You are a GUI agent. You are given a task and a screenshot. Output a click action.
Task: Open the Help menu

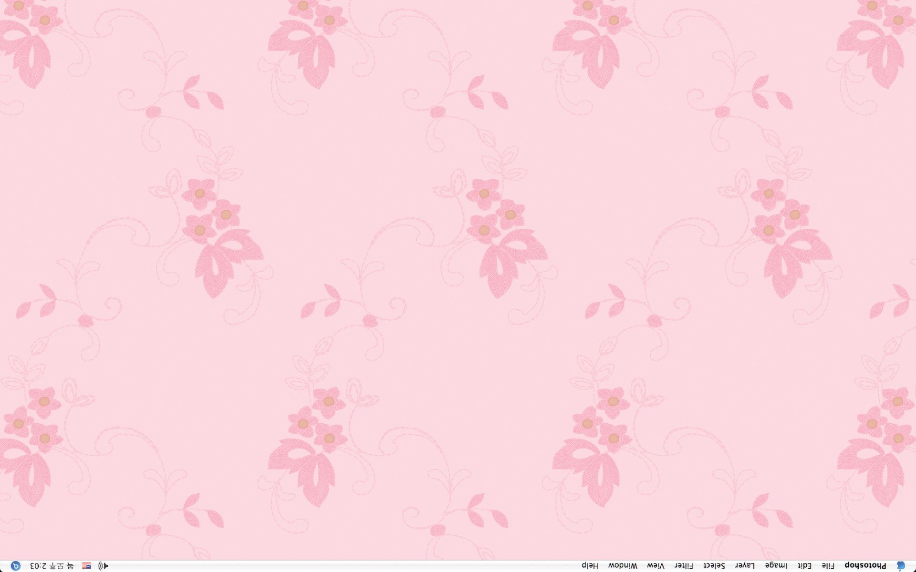pyautogui.click(x=590, y=566)
